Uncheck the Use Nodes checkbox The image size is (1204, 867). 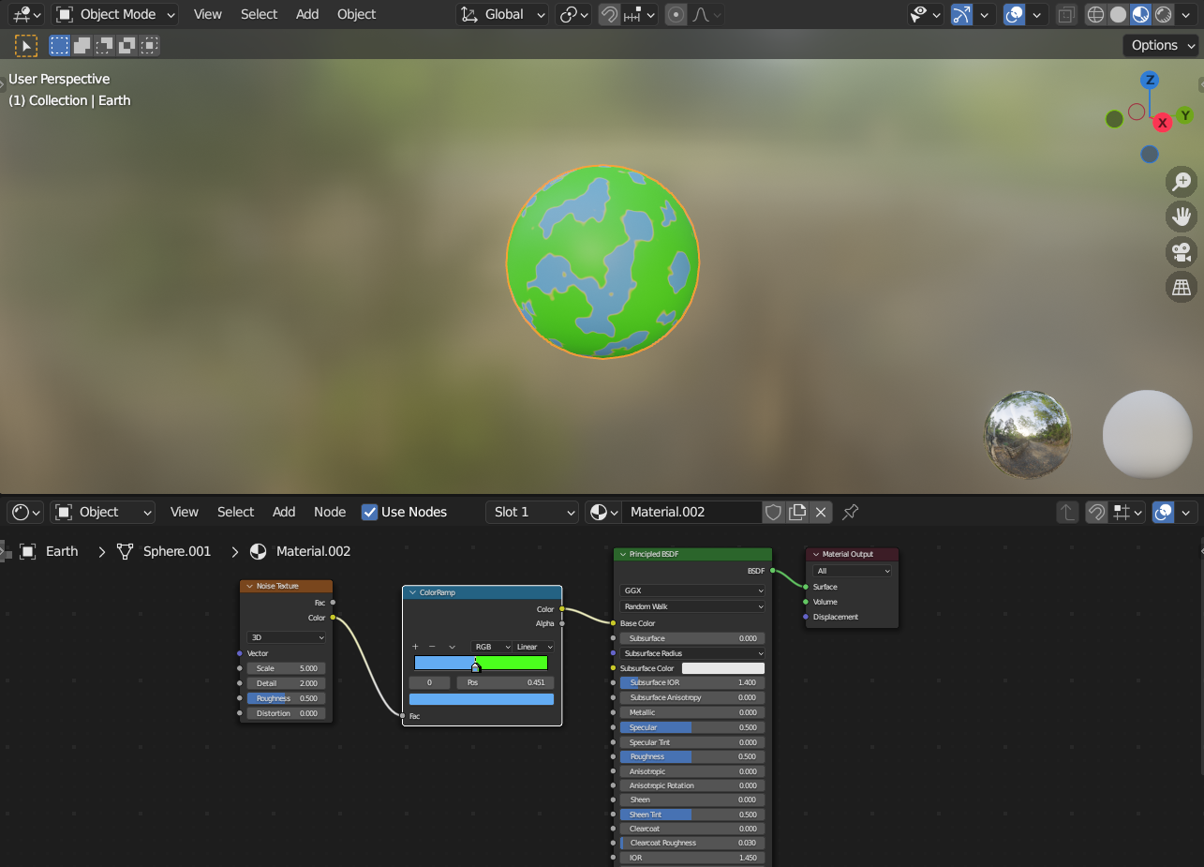click(x=370, y=512)
